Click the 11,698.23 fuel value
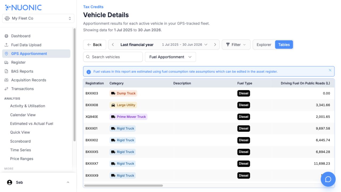The width and height of the screenshot is (341, 192). pyautogui.click(x=322, y=163)
